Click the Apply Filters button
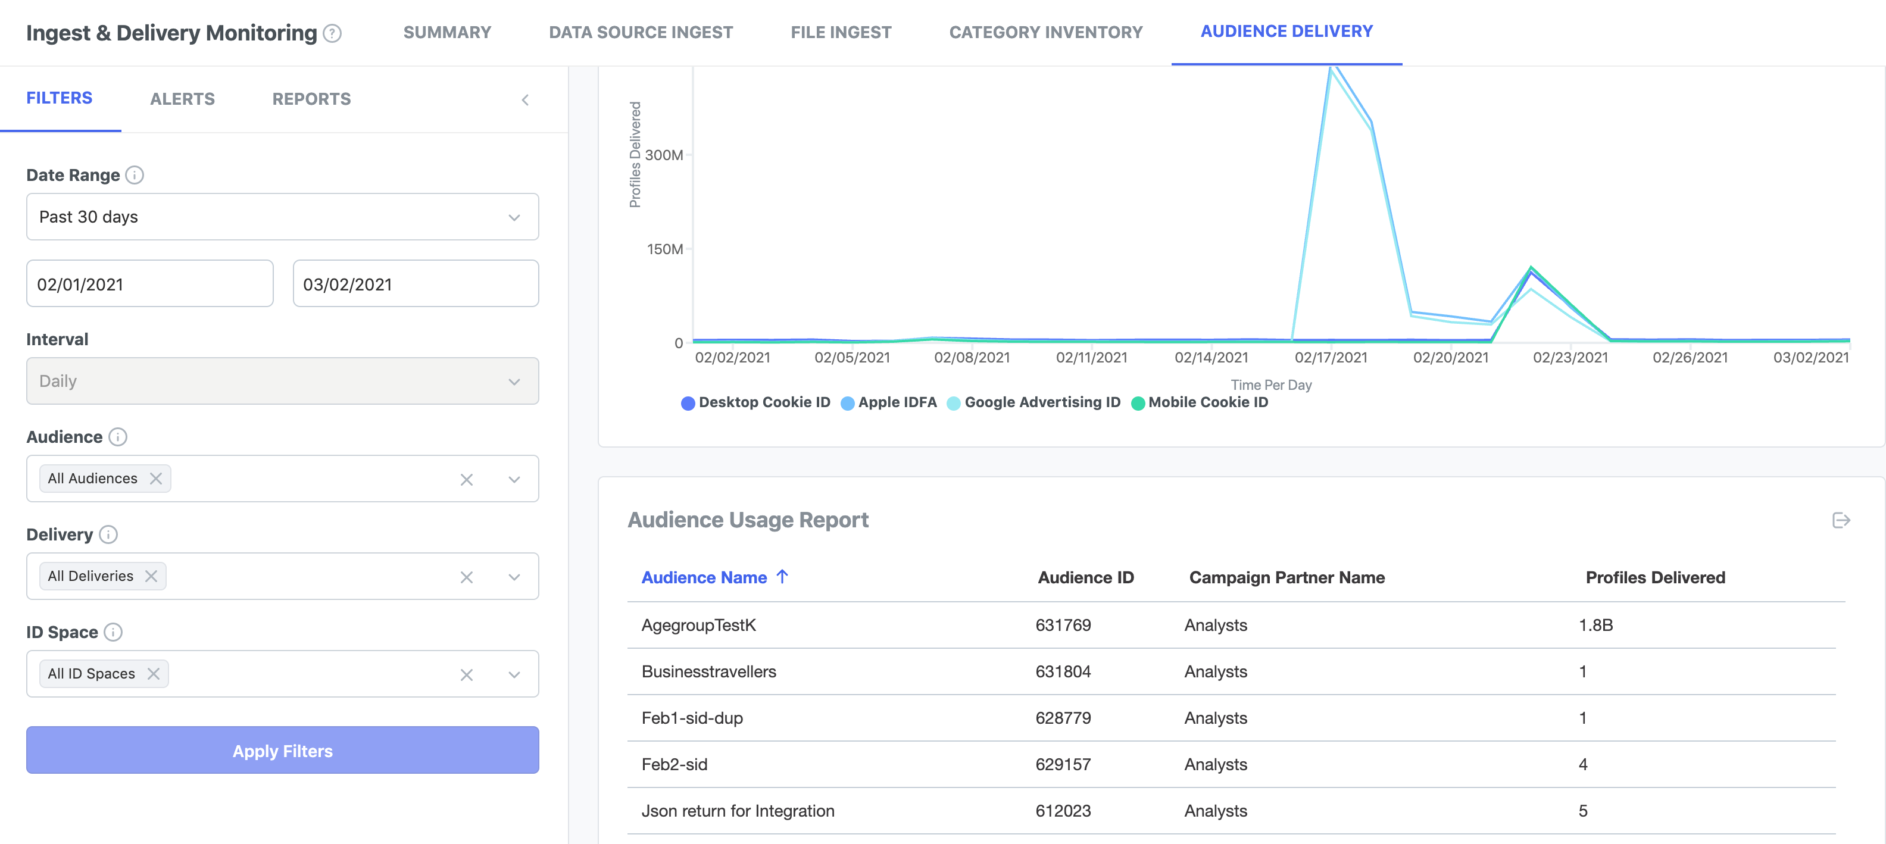The width and height of the screenshot is (1886, 844). click(x=283, y=751)
